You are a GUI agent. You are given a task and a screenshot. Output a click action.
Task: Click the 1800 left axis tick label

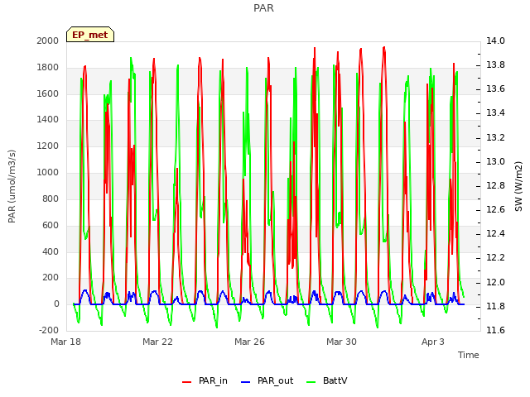click(48, 67)
